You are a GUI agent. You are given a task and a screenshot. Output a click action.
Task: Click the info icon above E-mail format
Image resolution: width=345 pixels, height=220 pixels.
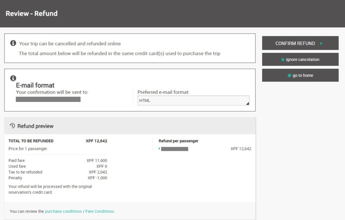point(13,78)
